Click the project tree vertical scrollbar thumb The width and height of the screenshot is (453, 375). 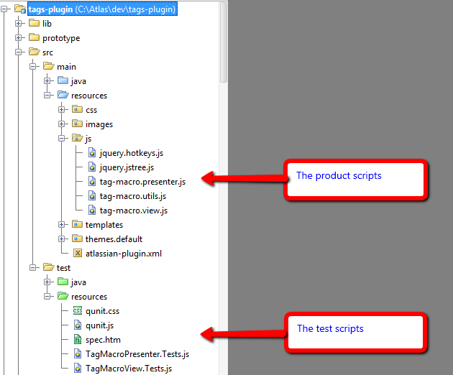click(x=224, y=42)
